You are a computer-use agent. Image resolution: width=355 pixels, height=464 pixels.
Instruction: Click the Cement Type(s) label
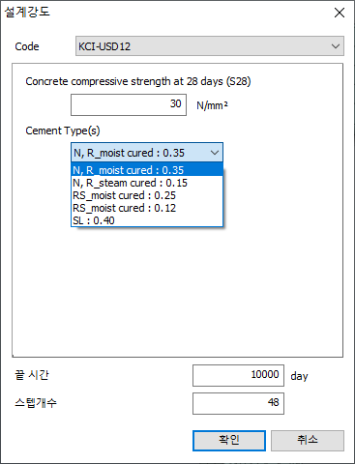click(63, 130)
